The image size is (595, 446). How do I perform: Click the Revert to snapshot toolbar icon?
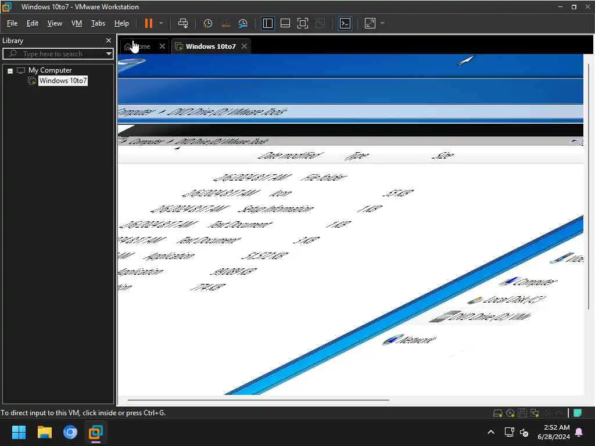pyautogui.click(x=225, y=23)
